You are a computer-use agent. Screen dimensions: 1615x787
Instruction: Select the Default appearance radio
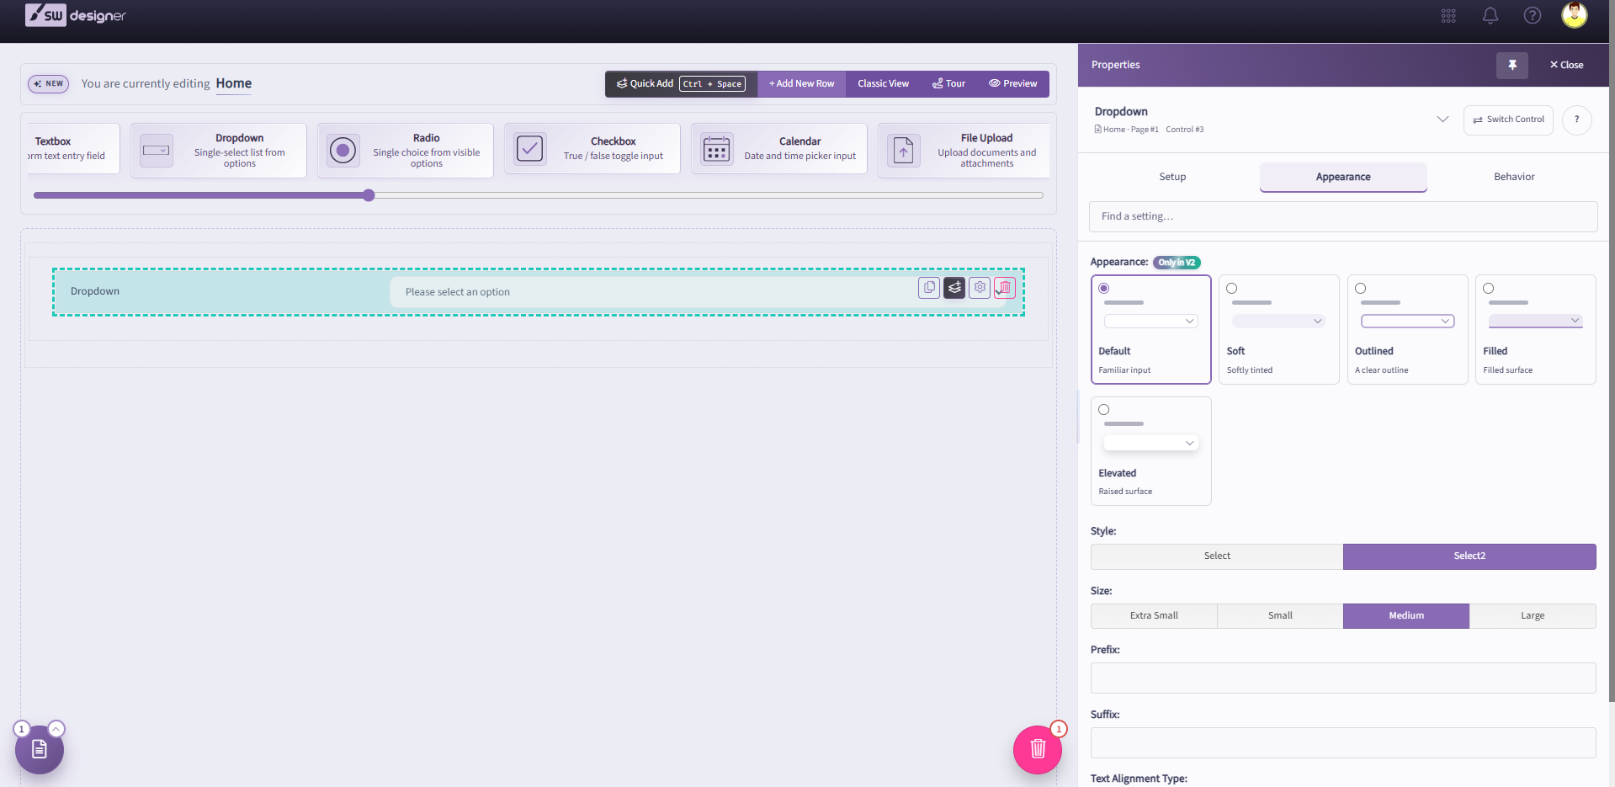(1104, 289)
